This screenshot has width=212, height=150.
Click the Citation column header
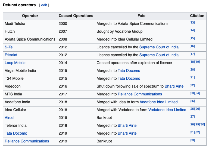[x=197, y=16]
